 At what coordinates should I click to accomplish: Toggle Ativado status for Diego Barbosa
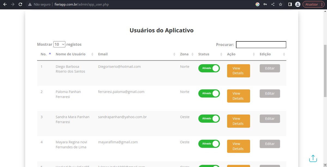(x=209, y=68)
